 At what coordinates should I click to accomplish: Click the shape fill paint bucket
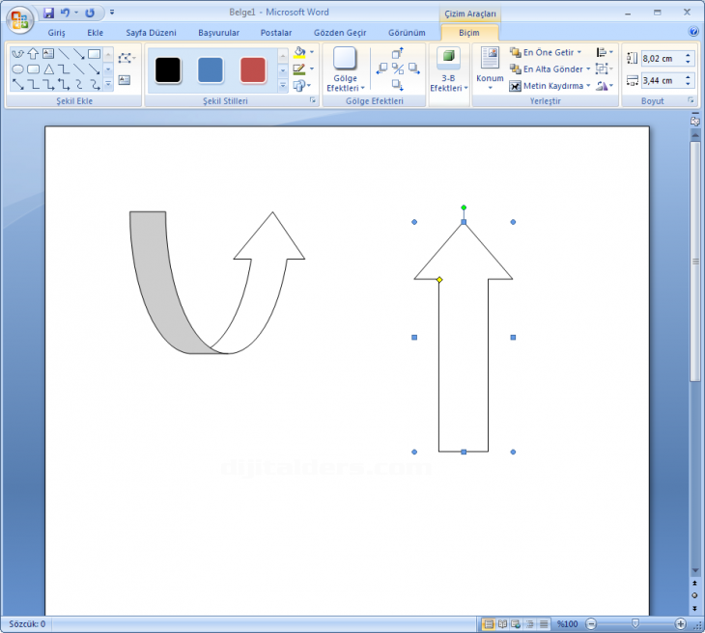299,53
